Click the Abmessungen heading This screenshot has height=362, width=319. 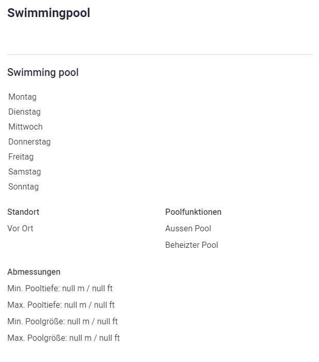(34, 272)
